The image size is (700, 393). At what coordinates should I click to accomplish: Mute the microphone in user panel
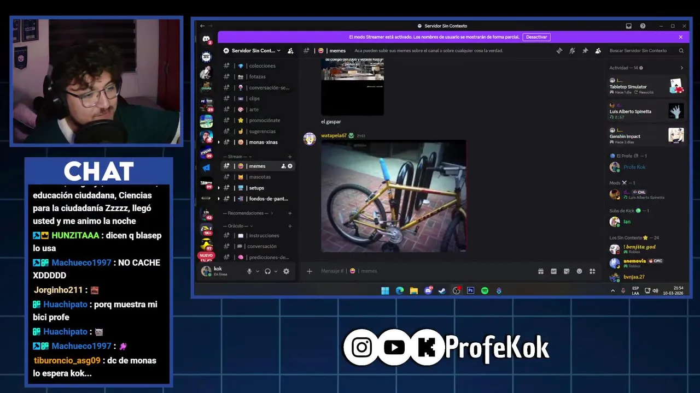(x=249, y=271)
